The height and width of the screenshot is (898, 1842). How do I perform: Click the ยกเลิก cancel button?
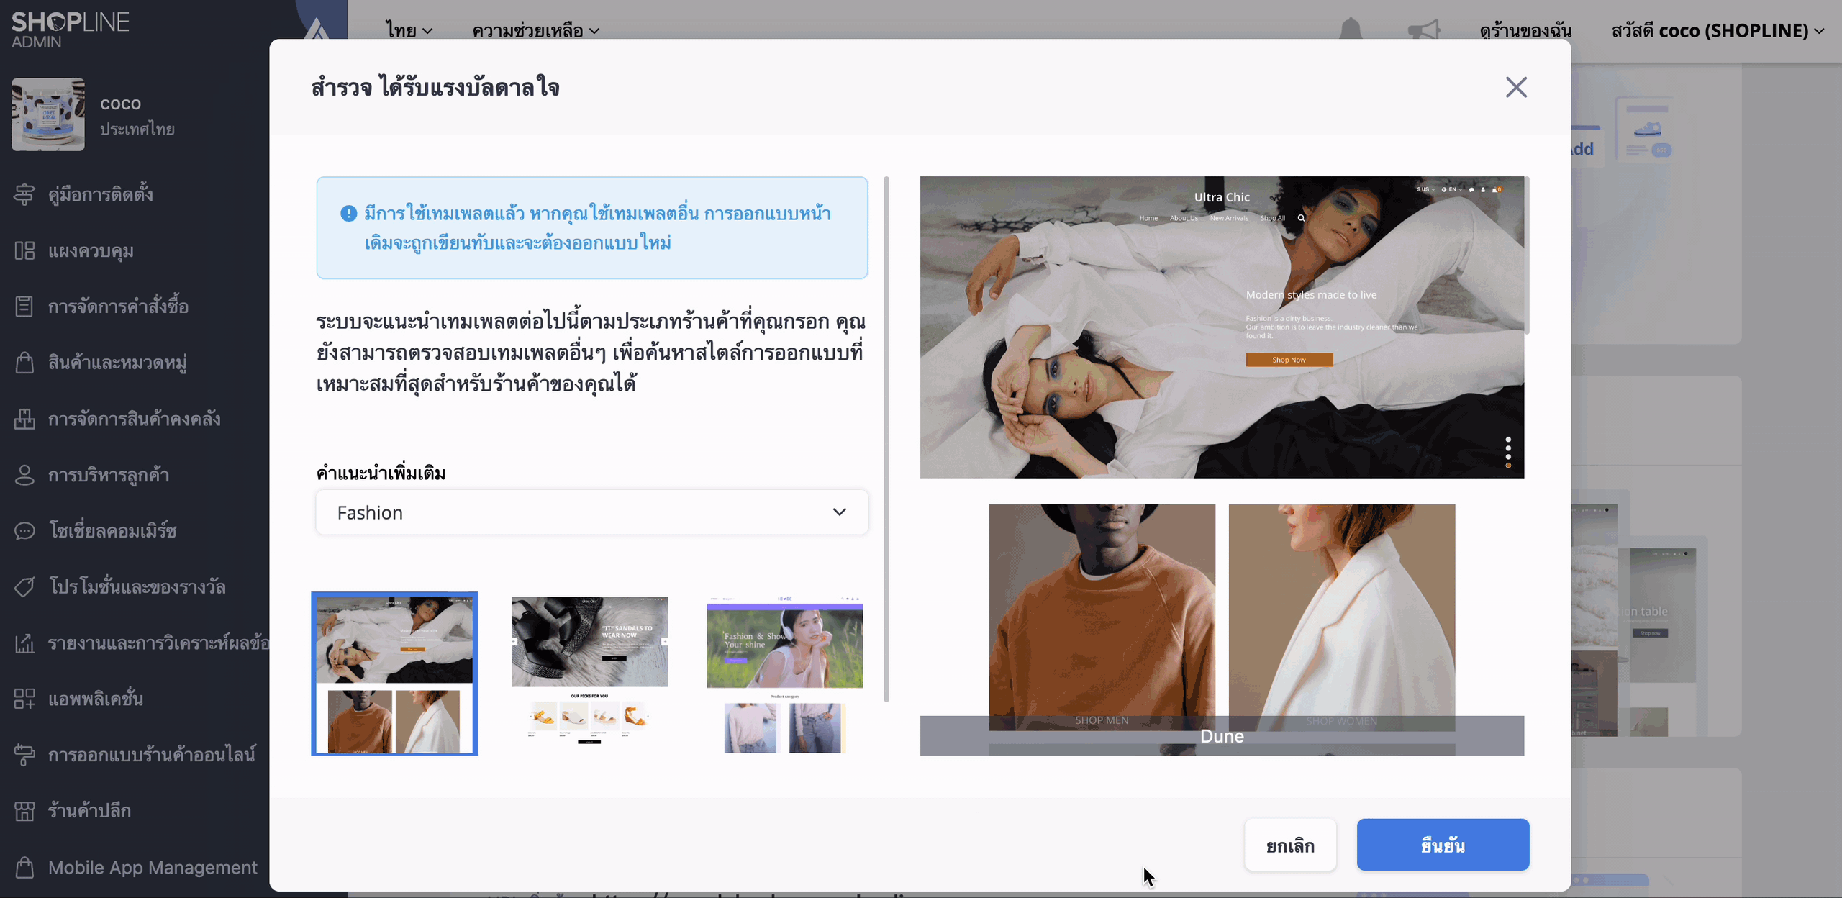point(1290,845)
